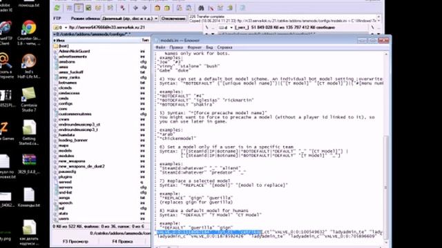Open file search with the binoculars icon

[x=201, y=8]
